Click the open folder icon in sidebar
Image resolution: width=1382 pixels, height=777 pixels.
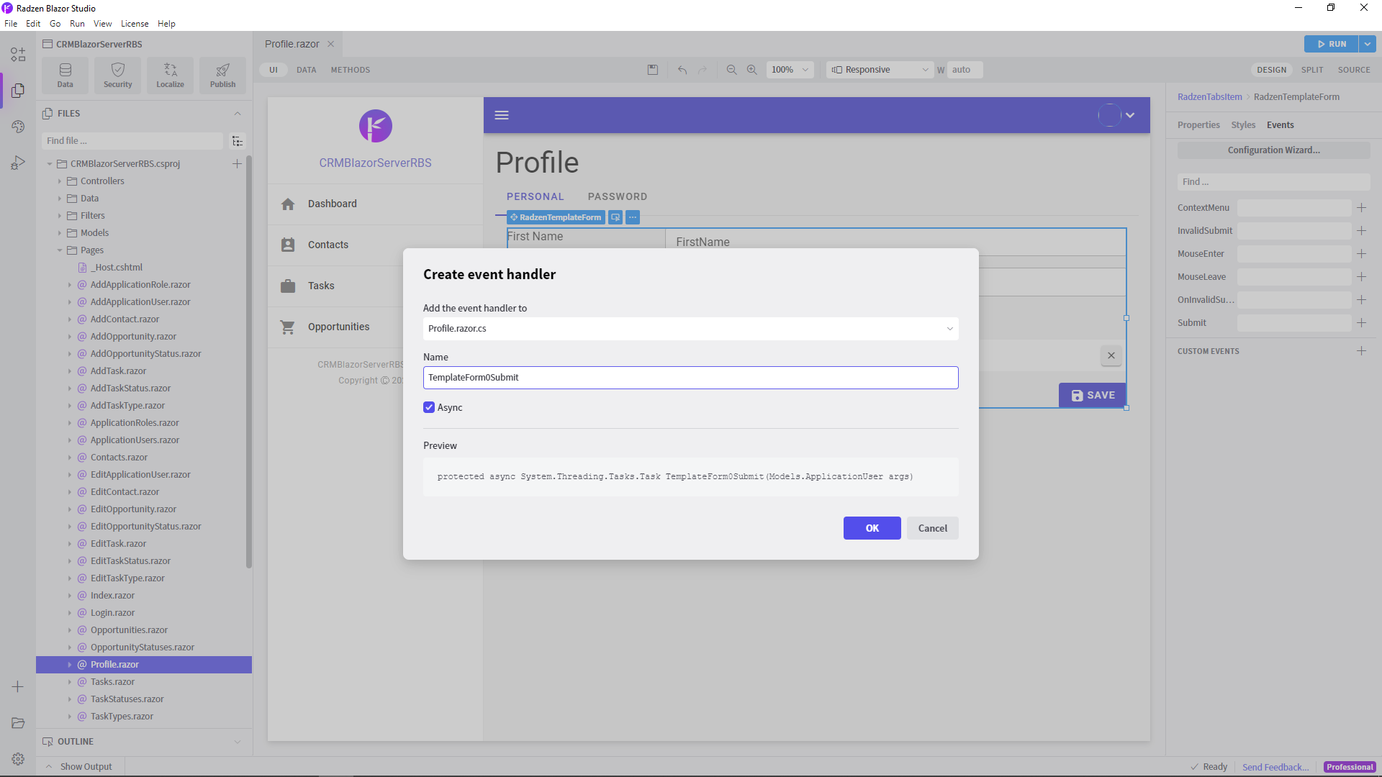click(x=18, y=723)
